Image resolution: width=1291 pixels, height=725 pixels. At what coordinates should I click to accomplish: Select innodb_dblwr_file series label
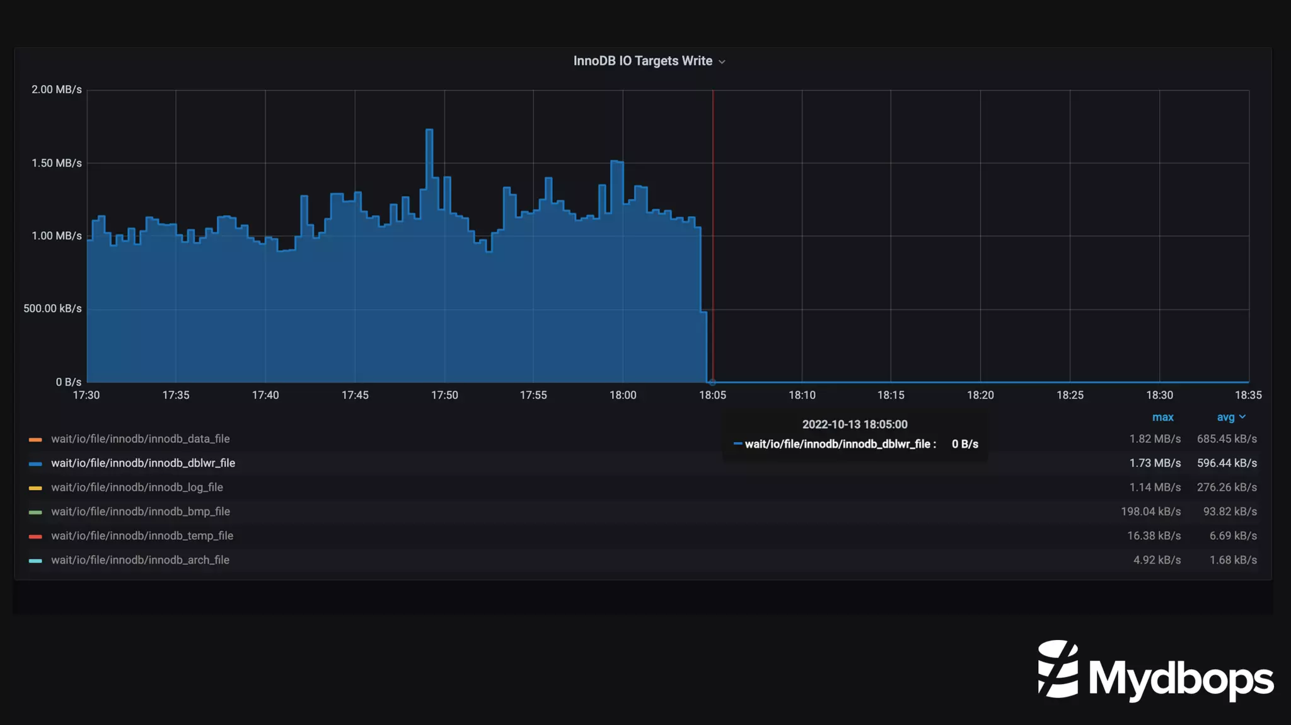142,463
